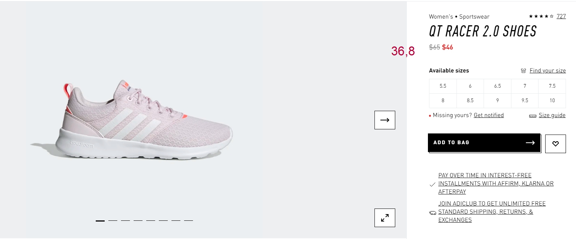The height and width of the screenshot is (239, 576).
Task: Add to Bag button
Action: (484, 143)
